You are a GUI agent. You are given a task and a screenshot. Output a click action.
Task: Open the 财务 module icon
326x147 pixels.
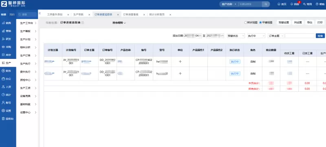click(x=3, y=71)
